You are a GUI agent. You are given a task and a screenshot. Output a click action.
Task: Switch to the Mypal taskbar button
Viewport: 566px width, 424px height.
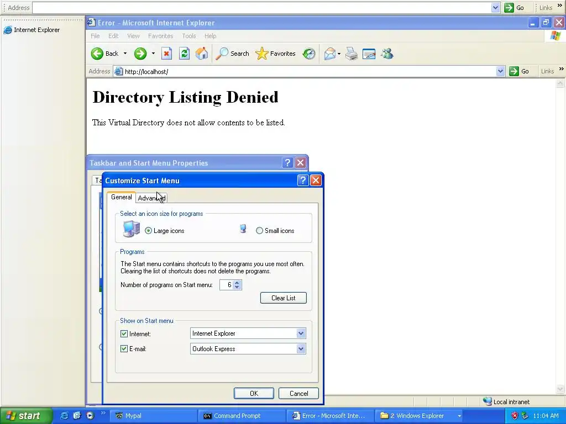tap(154, 416)
